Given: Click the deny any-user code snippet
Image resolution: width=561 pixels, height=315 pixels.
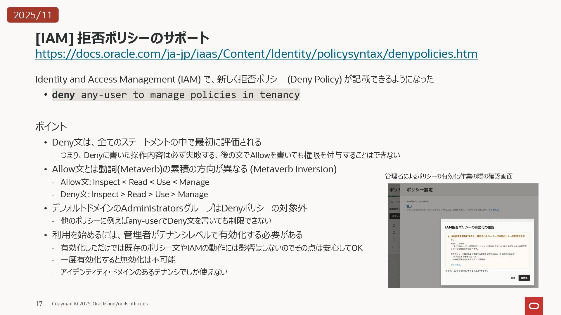Looking at the screenshot, I should coord(176,95).
